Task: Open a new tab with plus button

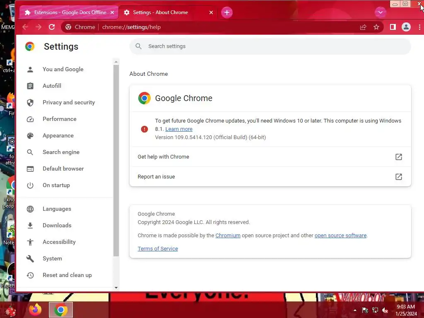Action: [x=227, y=12]
